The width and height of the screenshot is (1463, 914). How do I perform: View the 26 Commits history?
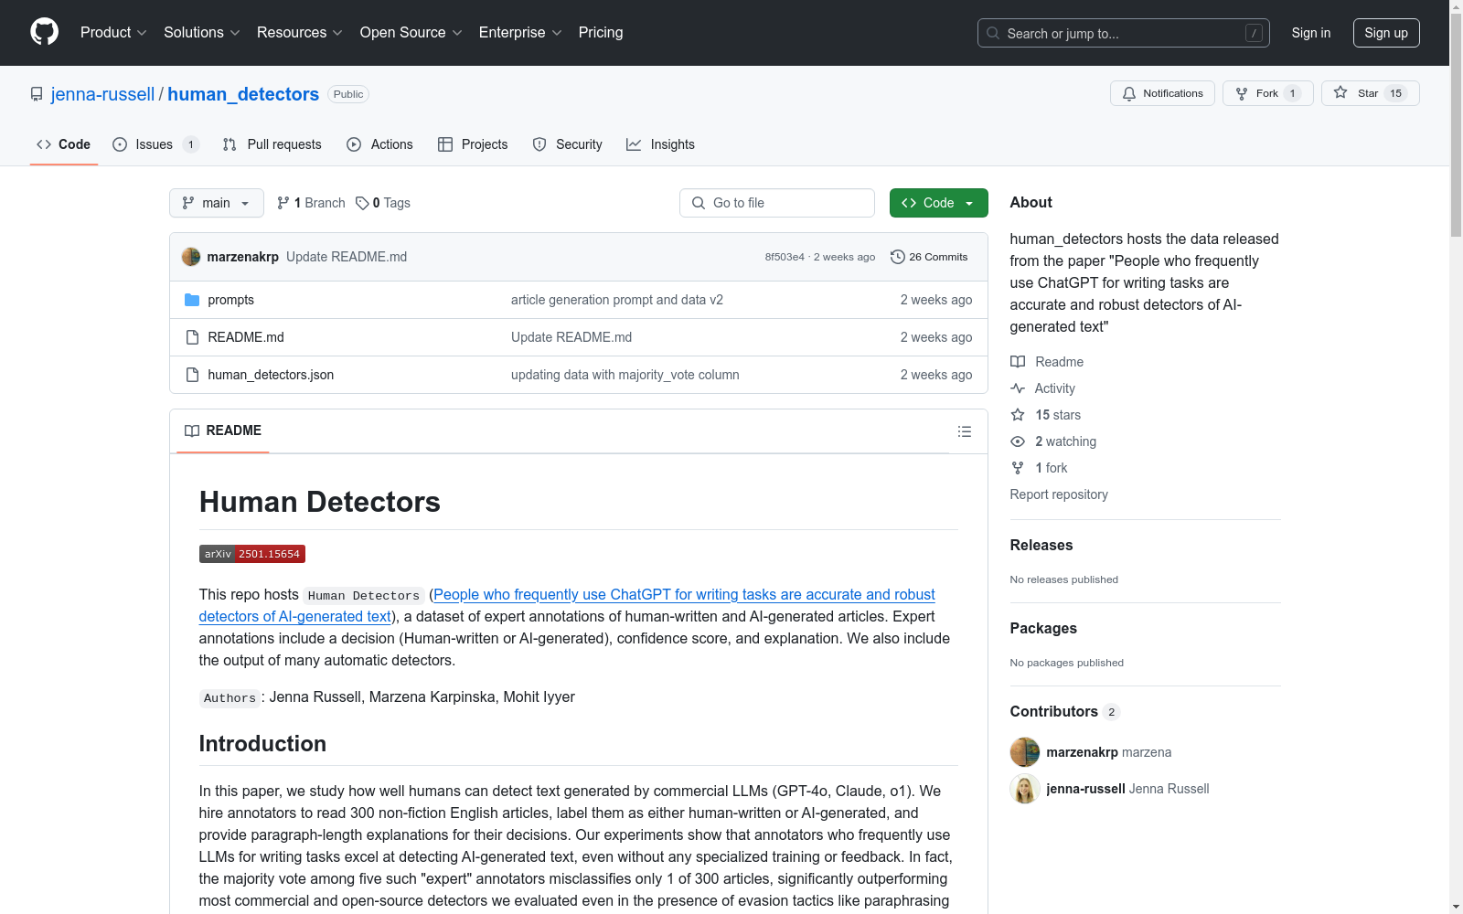(x=929, y=257)
